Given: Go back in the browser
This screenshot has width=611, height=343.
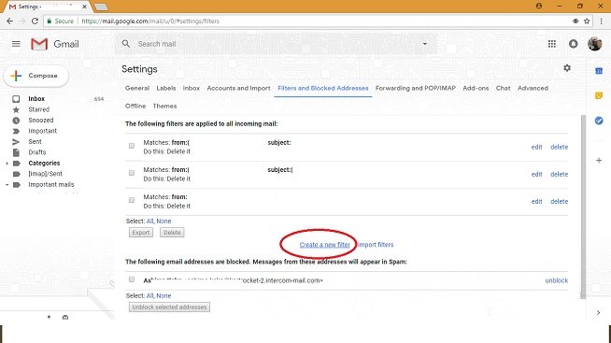Looking at the screenshot, I should tap(9, 21).
